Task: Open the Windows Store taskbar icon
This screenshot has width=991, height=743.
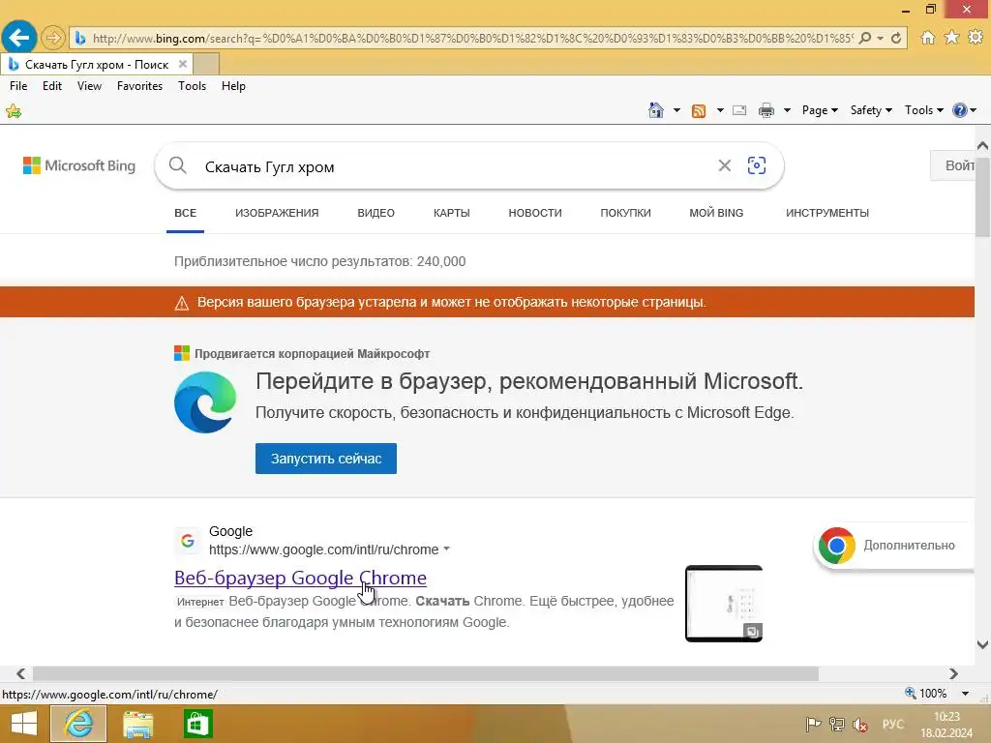Action: point(197,725)
